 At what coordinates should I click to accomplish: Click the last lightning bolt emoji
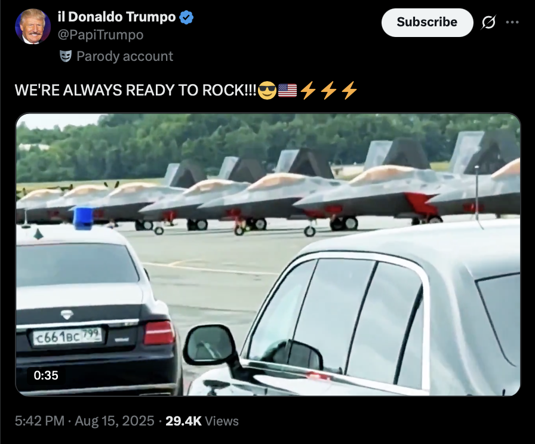click(349, 91)
